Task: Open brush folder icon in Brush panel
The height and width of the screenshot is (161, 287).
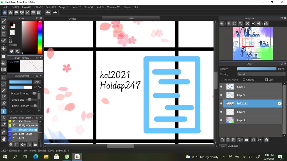Action: point(35,145)
